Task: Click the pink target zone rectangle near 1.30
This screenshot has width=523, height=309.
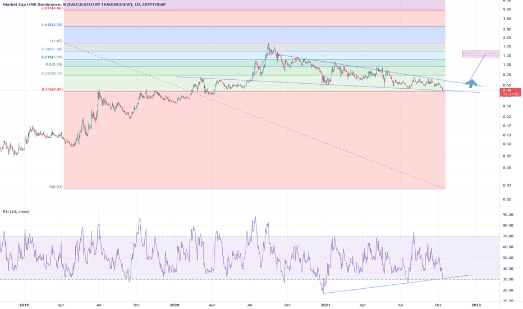Action: [481, 54]
